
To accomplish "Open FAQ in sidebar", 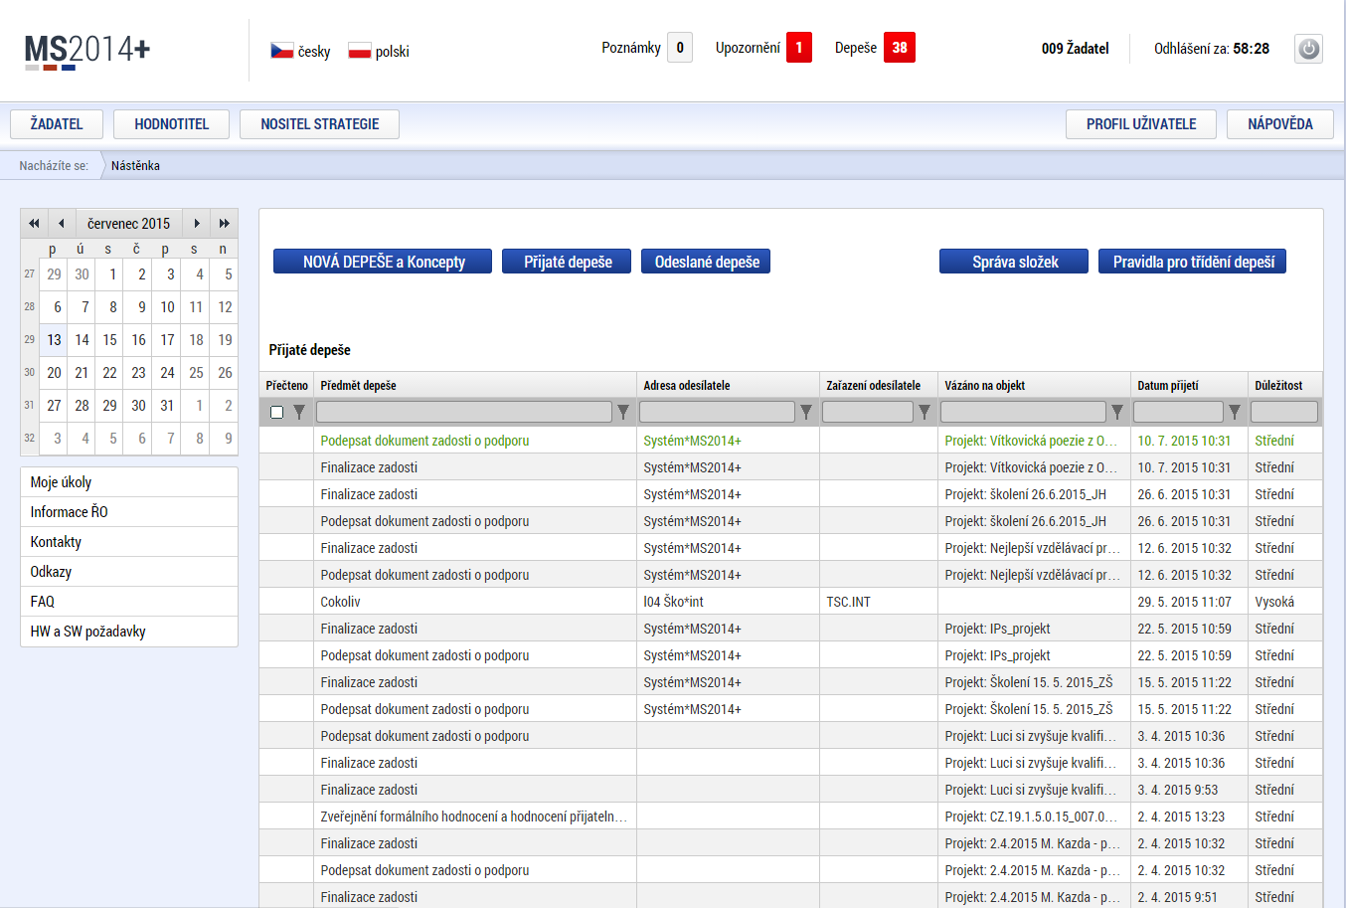I will (x=129, y=602).
